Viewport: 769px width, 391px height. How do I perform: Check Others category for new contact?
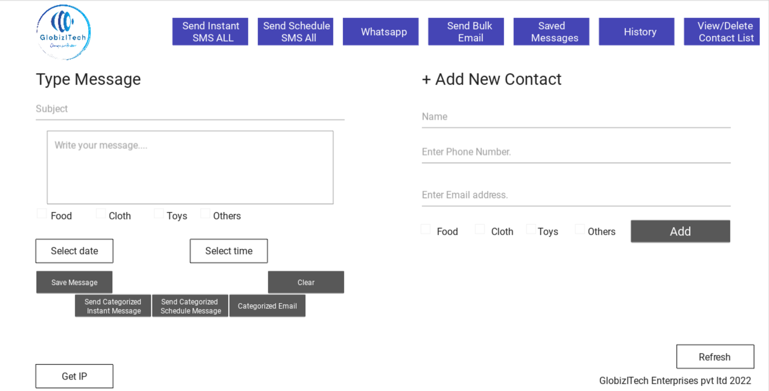coord(580,229)
